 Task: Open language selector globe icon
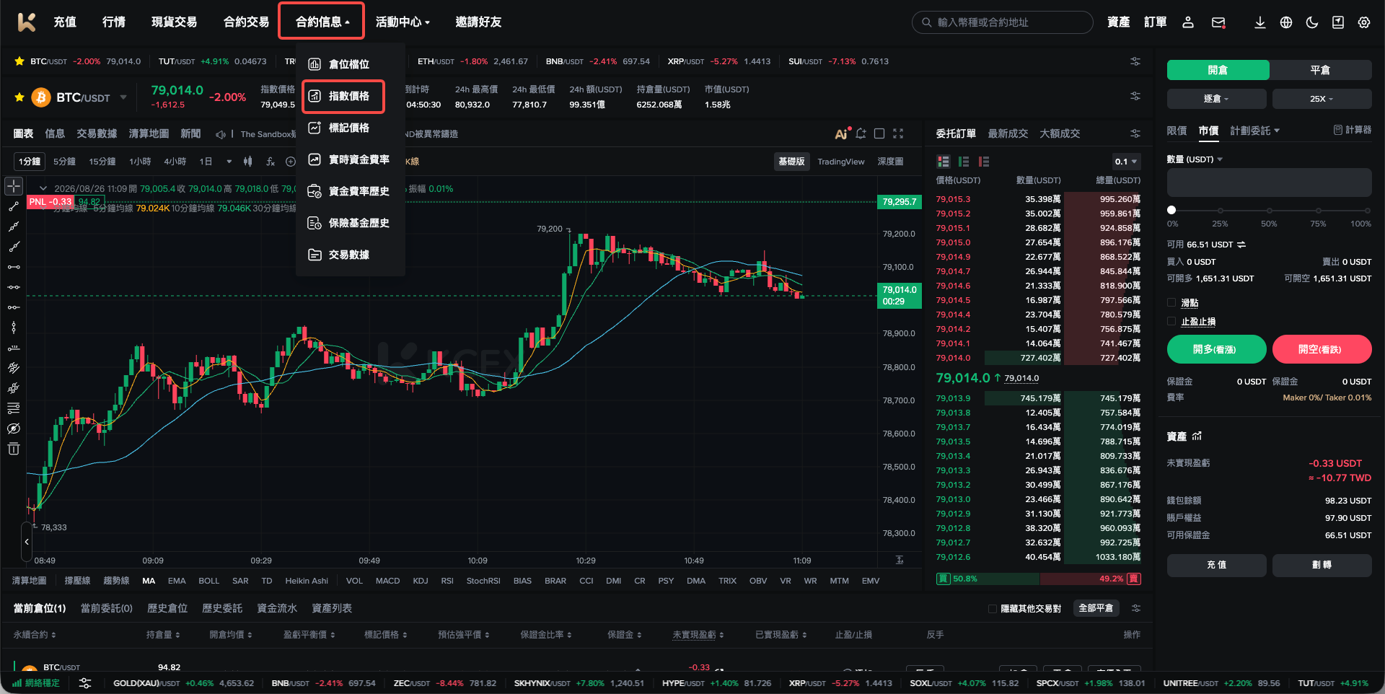[x=1286, y=22]
